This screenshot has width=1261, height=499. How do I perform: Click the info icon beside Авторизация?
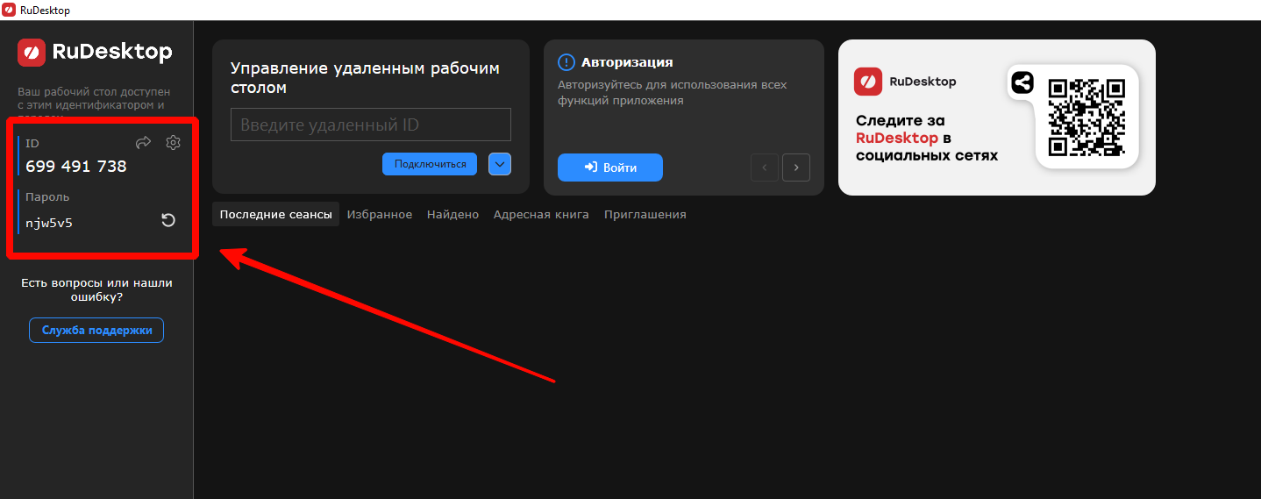pos(566,62)
